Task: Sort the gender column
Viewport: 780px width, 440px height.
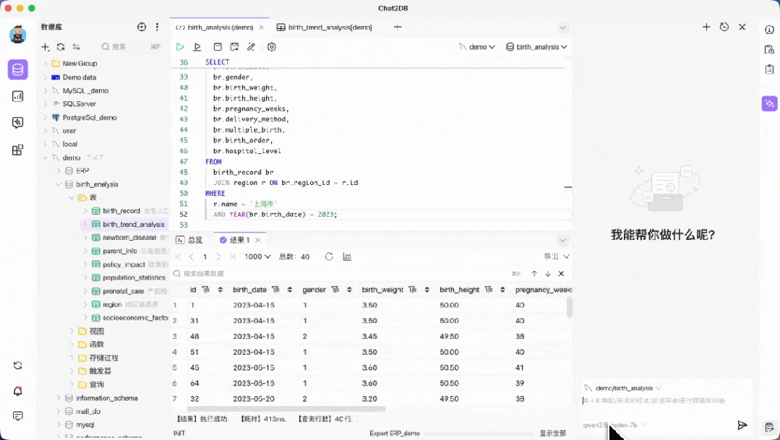Action: [349, 289]
